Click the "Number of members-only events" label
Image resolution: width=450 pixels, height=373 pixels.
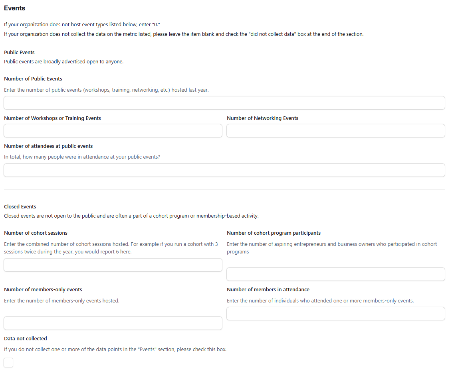tap(43, 290)
